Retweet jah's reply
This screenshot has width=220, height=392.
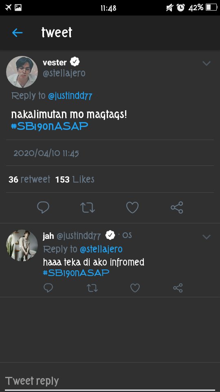[92, 288]
